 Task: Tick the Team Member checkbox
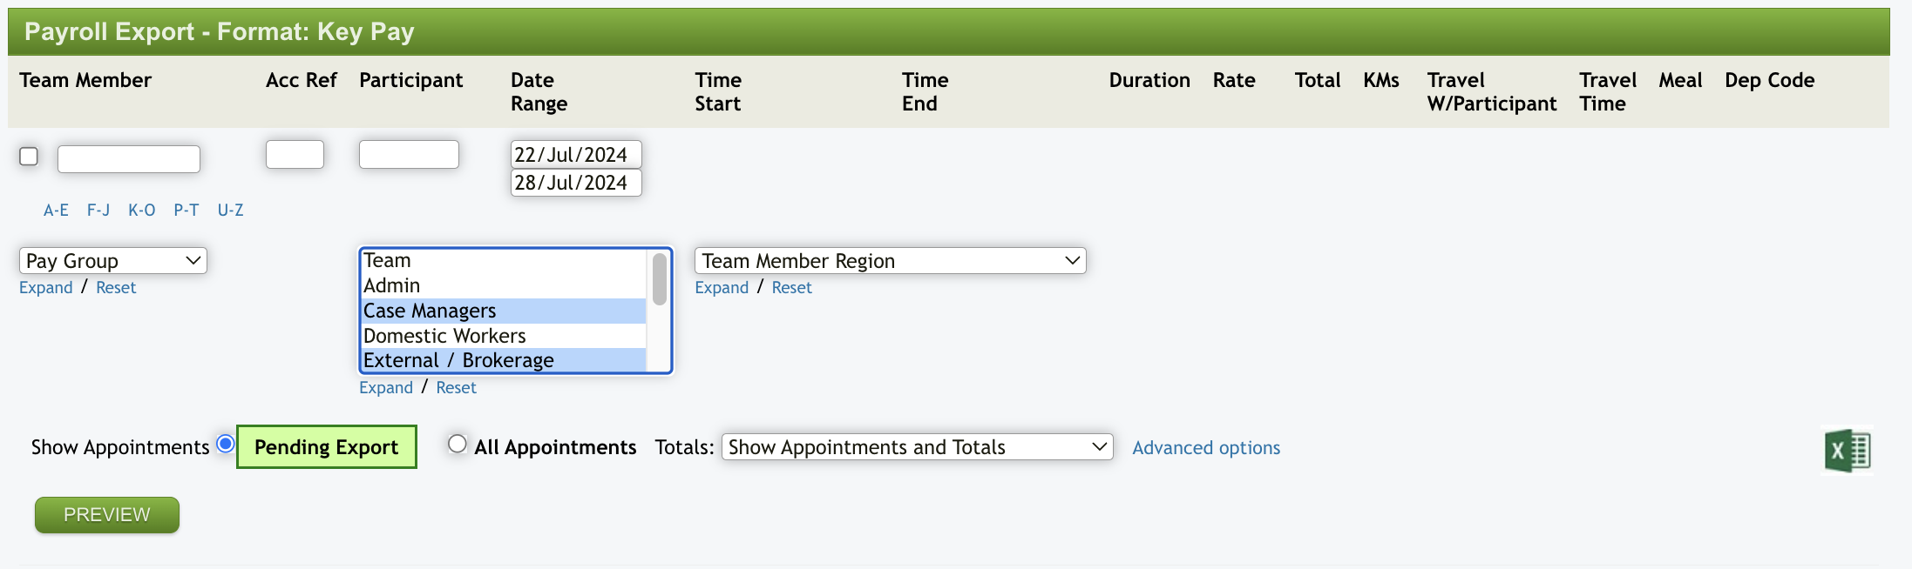[x=29, y=157]
